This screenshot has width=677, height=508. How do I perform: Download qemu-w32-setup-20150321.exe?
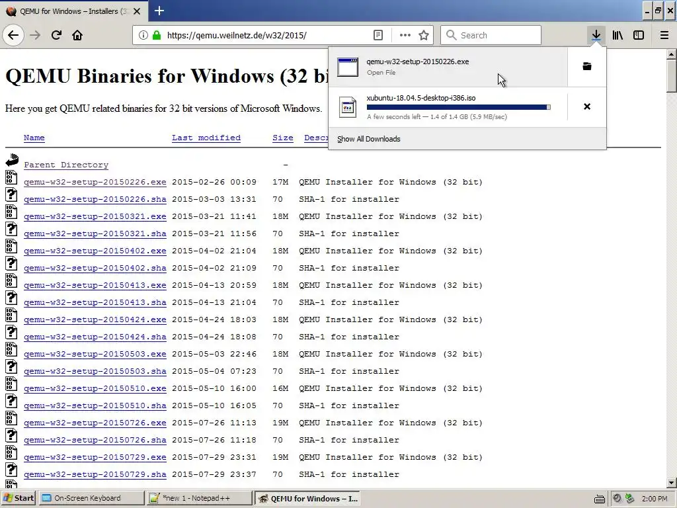(95, 216)
